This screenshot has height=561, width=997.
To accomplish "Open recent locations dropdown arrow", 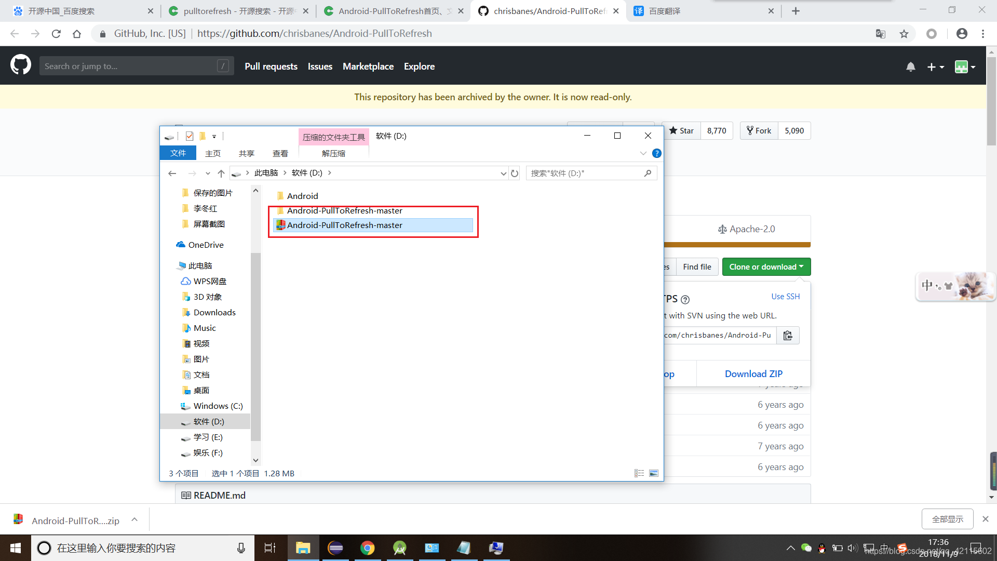I will tap(208, 173).
